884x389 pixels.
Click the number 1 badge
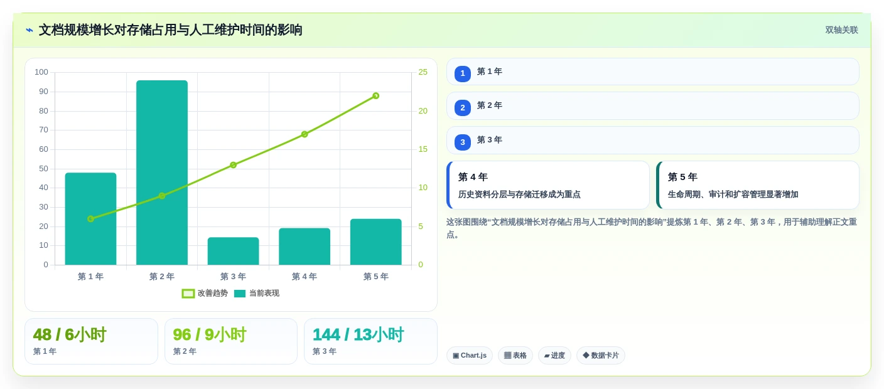pyautogui.click(x=463, y=73)
